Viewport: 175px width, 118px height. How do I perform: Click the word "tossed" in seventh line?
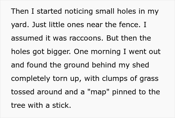(23, 92)
